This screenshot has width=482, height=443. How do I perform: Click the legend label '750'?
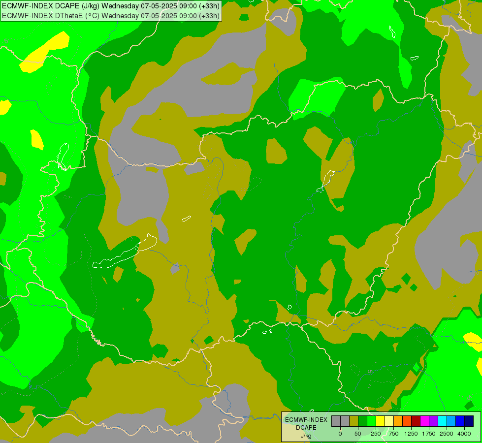pyautogui.click(x=393, y=434)
